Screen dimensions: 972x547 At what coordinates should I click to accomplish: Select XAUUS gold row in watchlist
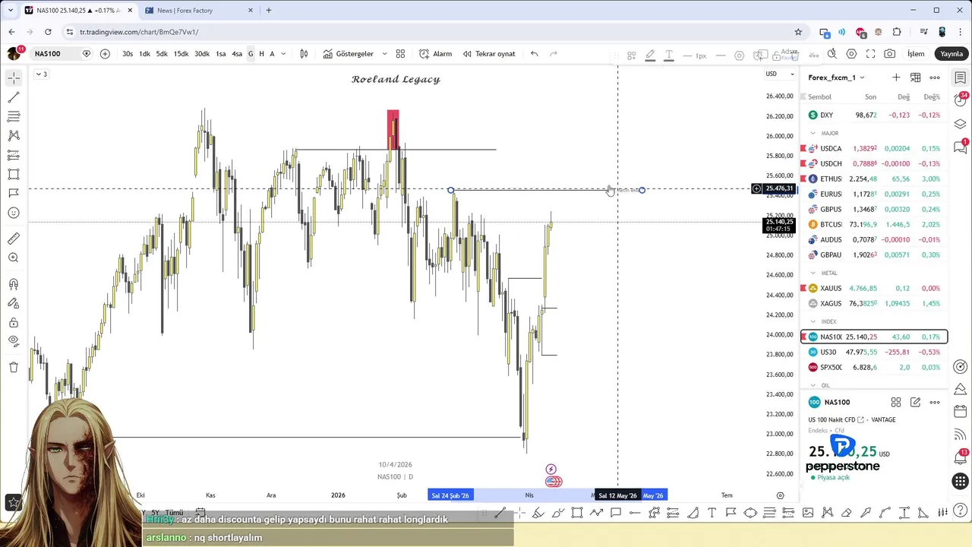pyautogui.click(x=874, y=288)
